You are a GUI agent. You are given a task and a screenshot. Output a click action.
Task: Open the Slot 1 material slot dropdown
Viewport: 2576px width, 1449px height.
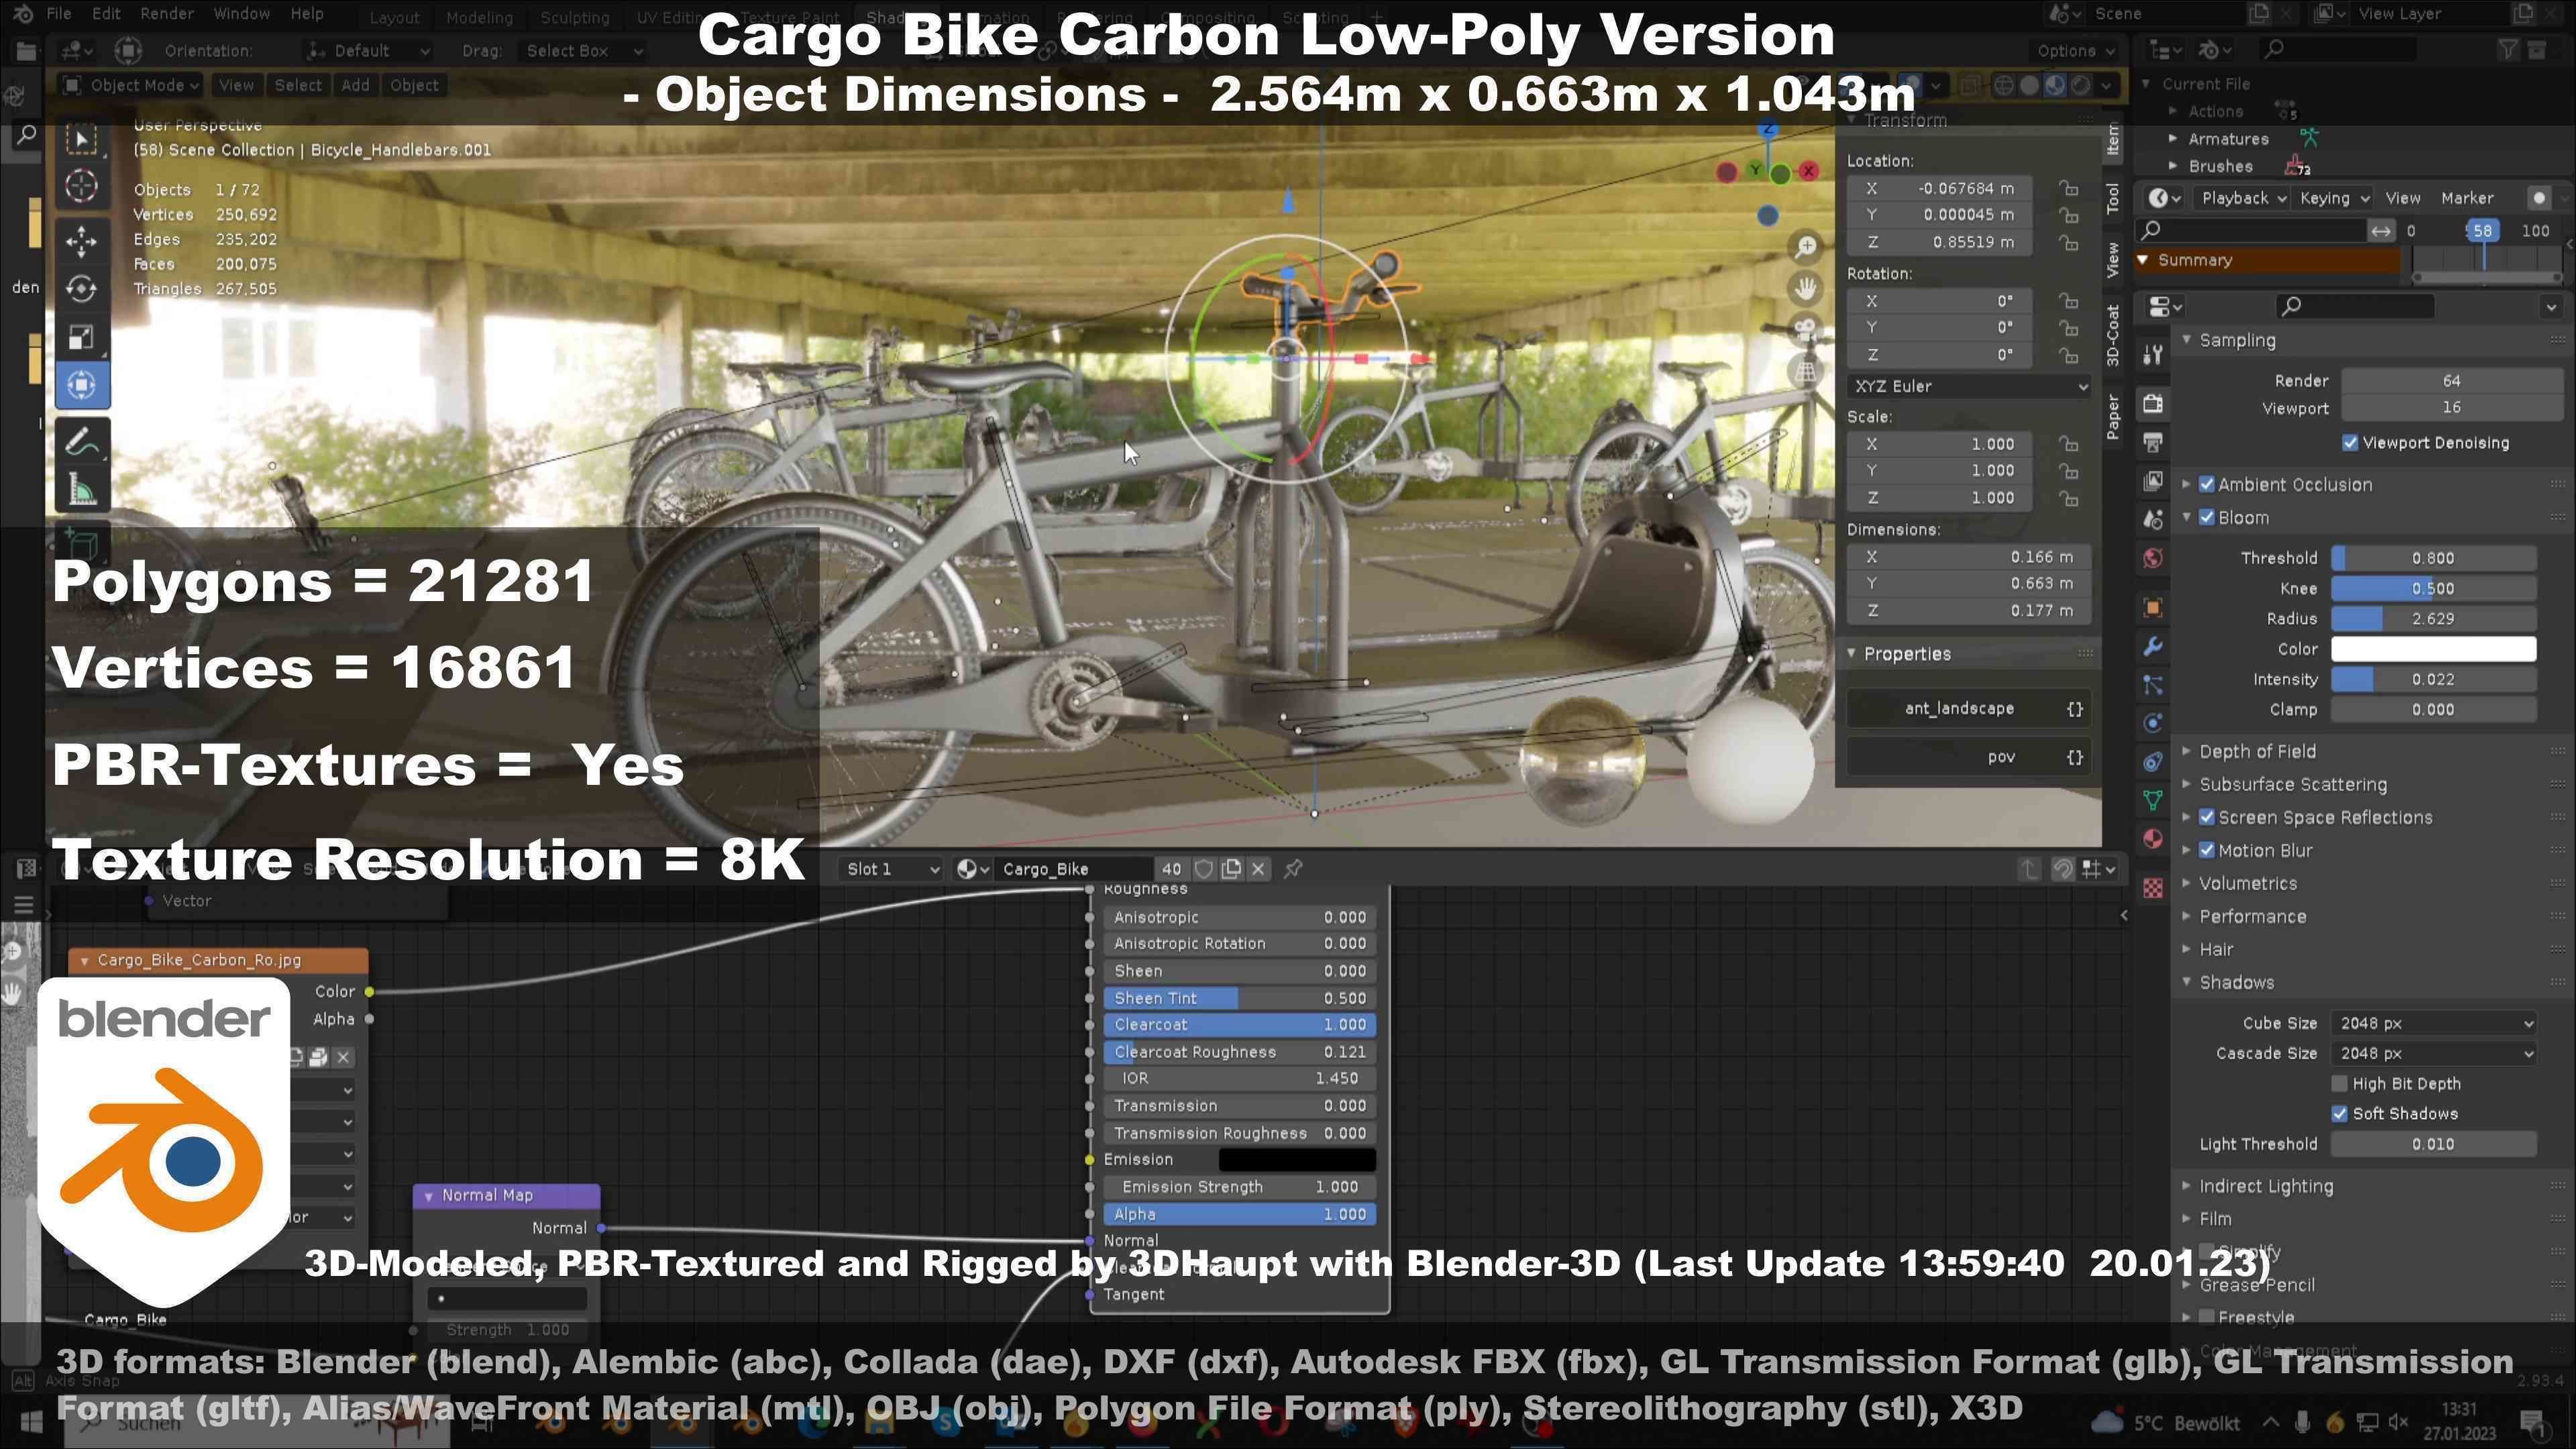point(892,869)
